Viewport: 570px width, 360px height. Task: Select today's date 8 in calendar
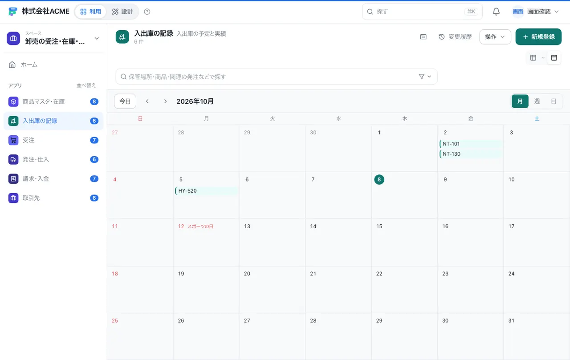coord(379,179)
